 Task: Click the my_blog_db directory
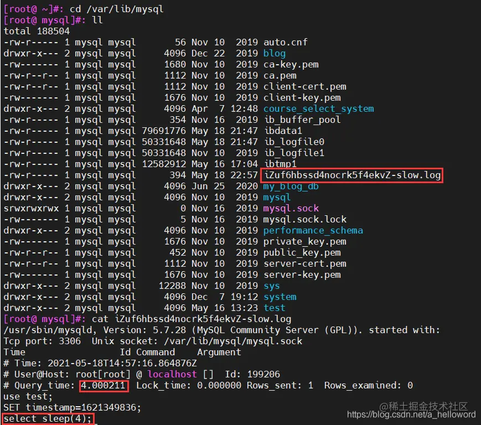291,186
